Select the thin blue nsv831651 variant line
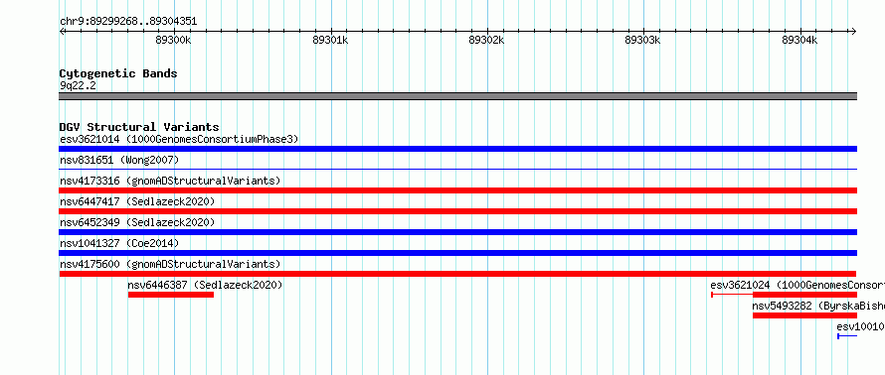The image size is (885, 375). click(x=457, y=169)
